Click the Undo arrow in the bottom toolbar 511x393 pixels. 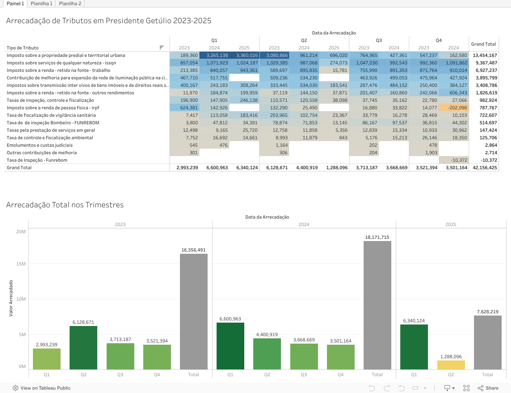coord(371,388)
